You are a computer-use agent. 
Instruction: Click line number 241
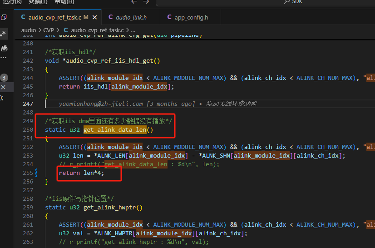click(x=28, y=52)
